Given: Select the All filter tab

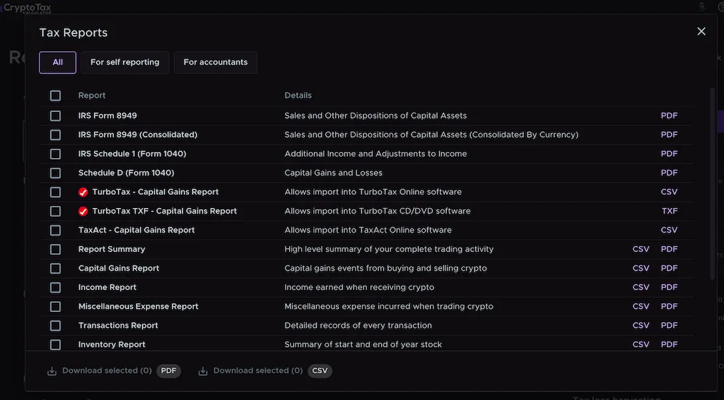Looking at the screenshot, I should (58, 63).
